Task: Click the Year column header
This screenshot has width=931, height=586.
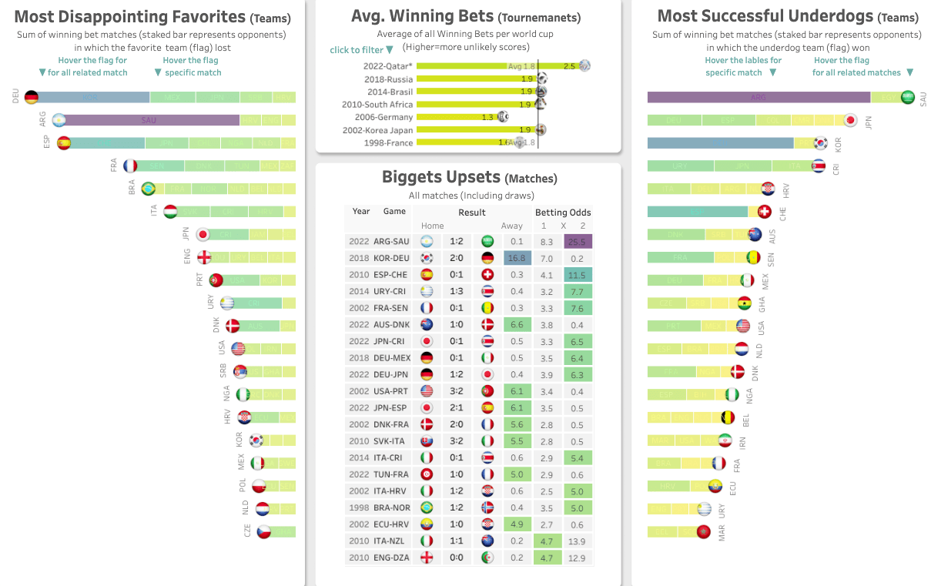Action: [x=361, y=211]
